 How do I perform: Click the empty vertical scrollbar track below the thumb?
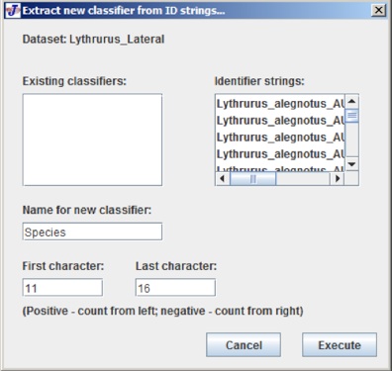(352, 139)
